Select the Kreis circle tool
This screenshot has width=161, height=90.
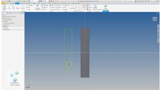(x=13, y=7)
